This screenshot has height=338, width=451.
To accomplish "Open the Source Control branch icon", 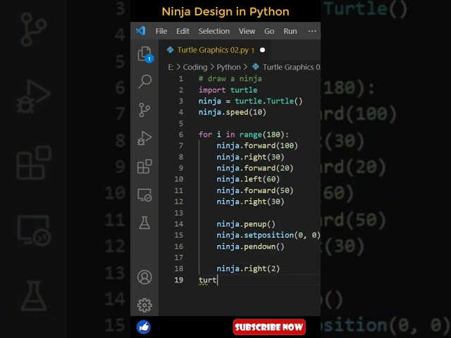I will pos(144,110).
